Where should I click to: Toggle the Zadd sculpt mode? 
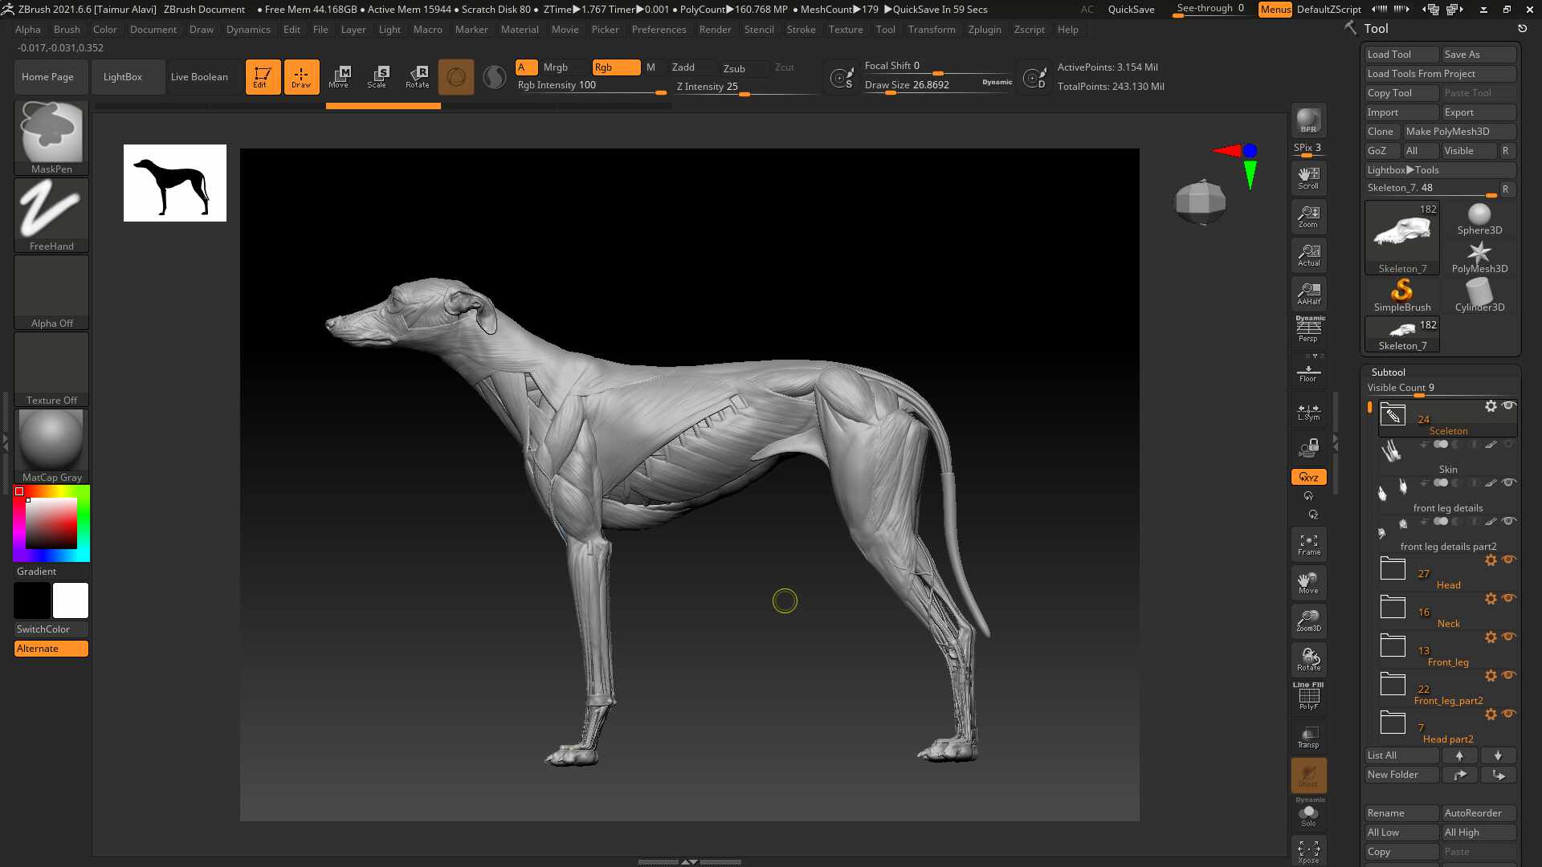[683, 67]
